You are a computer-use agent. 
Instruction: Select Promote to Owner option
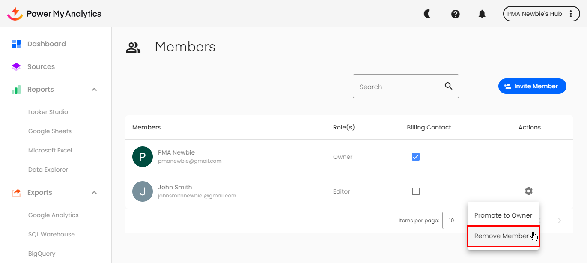(x=503, y=215)
